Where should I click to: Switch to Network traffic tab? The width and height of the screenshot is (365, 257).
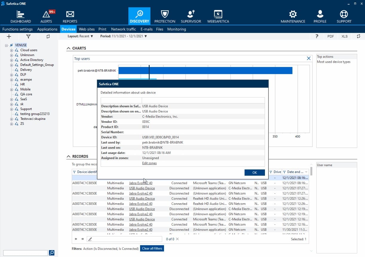[123, 29]
